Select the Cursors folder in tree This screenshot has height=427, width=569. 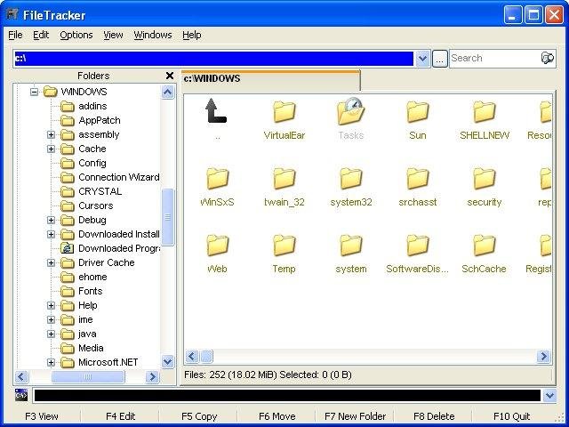click(x=87, y=205)
